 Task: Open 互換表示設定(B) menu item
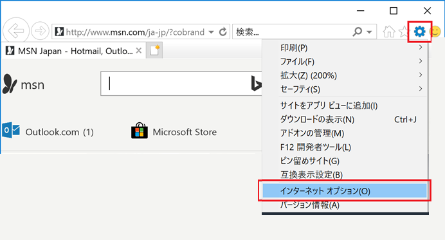tap(345, 174)
